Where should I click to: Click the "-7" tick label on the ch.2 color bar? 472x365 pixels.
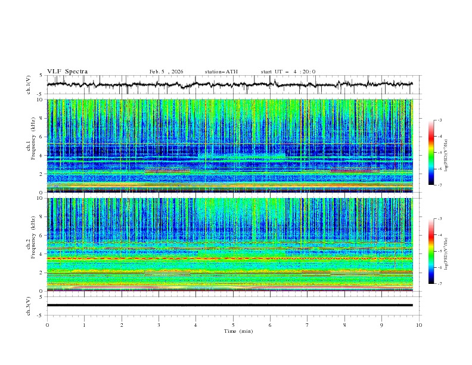tap(439, 283)
